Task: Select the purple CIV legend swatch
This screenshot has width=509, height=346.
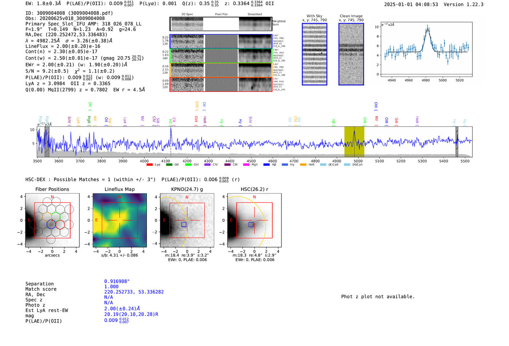Action: pyautogui.click(x=207, y=165)
